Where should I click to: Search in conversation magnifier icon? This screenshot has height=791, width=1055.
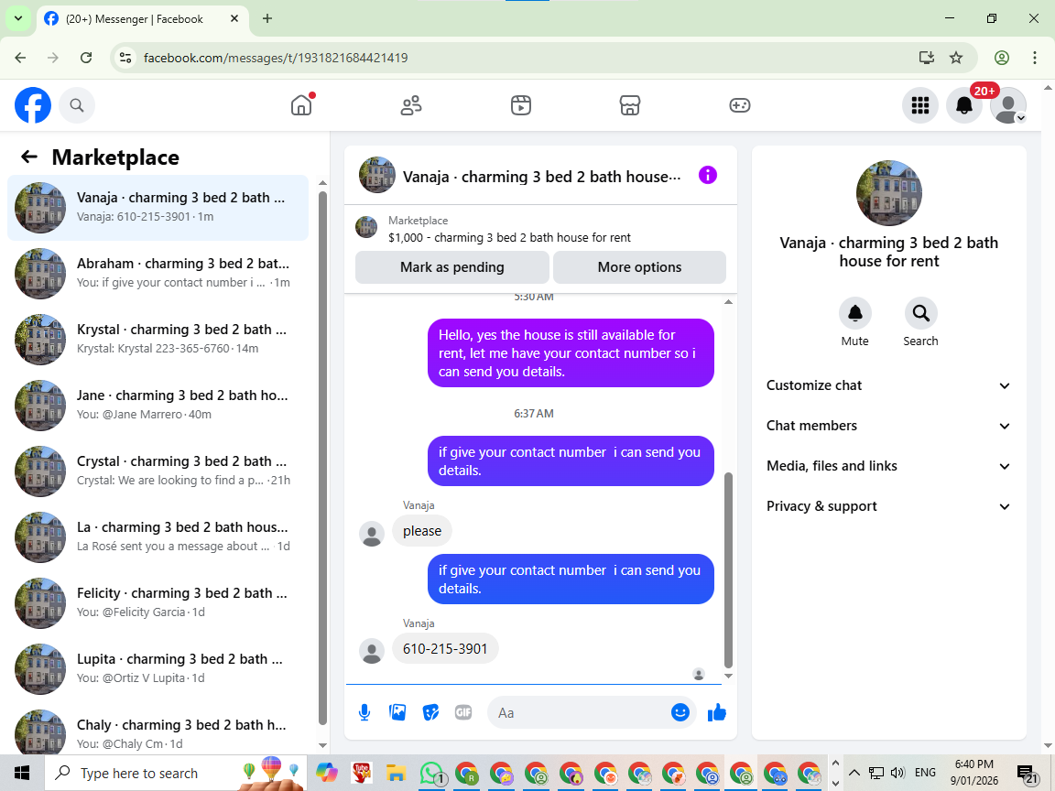pos(921,313)
